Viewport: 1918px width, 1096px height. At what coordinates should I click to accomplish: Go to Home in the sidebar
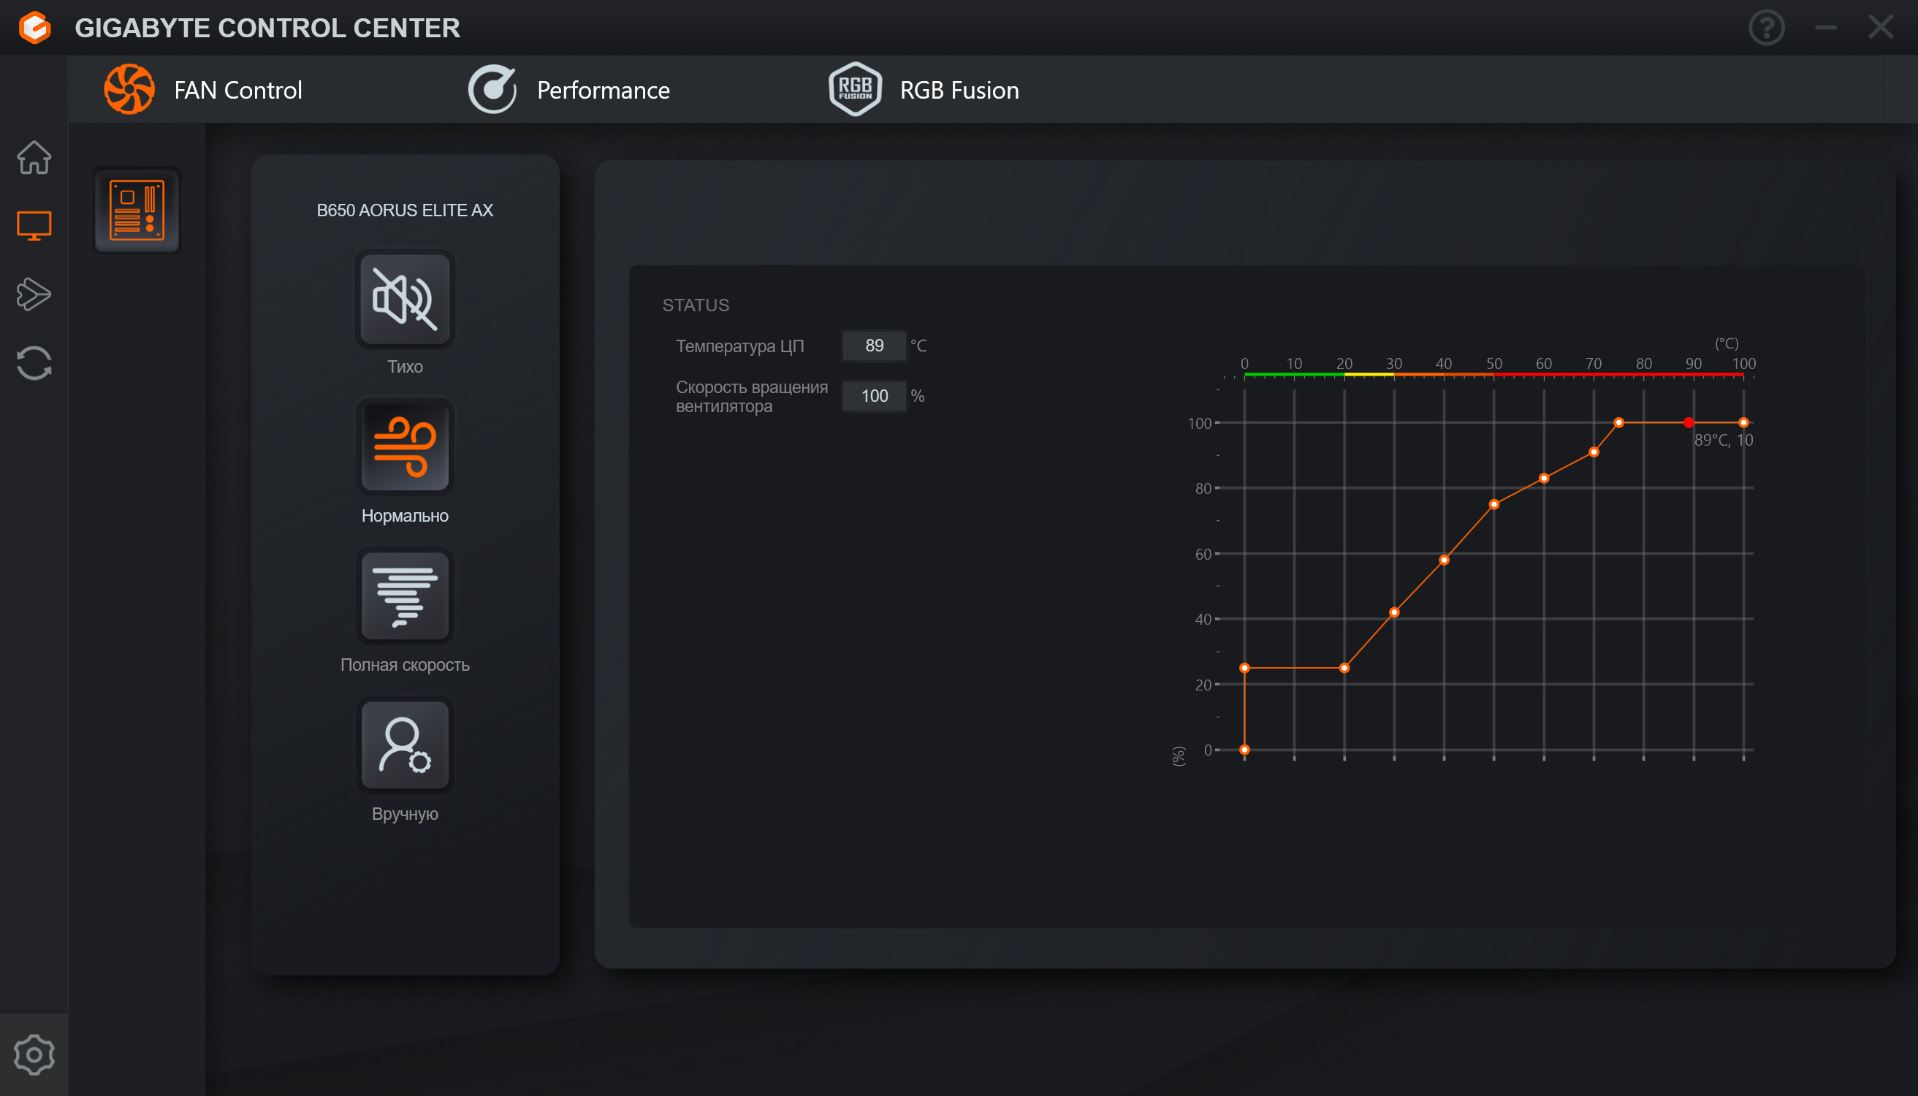(34, 157)
